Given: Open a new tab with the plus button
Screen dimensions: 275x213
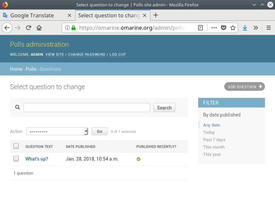Looking at the screenshot, I should pyautogui.click(x=155, y=15).
